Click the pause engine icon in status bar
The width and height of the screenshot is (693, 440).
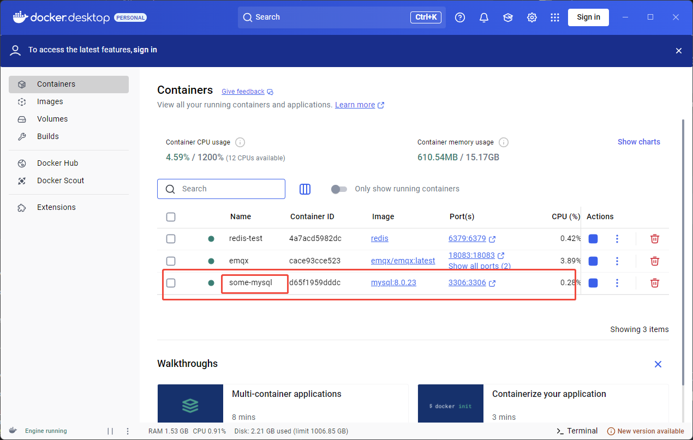pyautogui.click(x=110, y=431)
